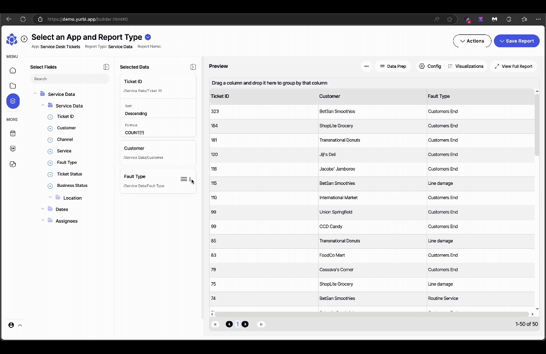Click the Save Report button
Screen dimensions: 546x354
(x=517, y=41)
